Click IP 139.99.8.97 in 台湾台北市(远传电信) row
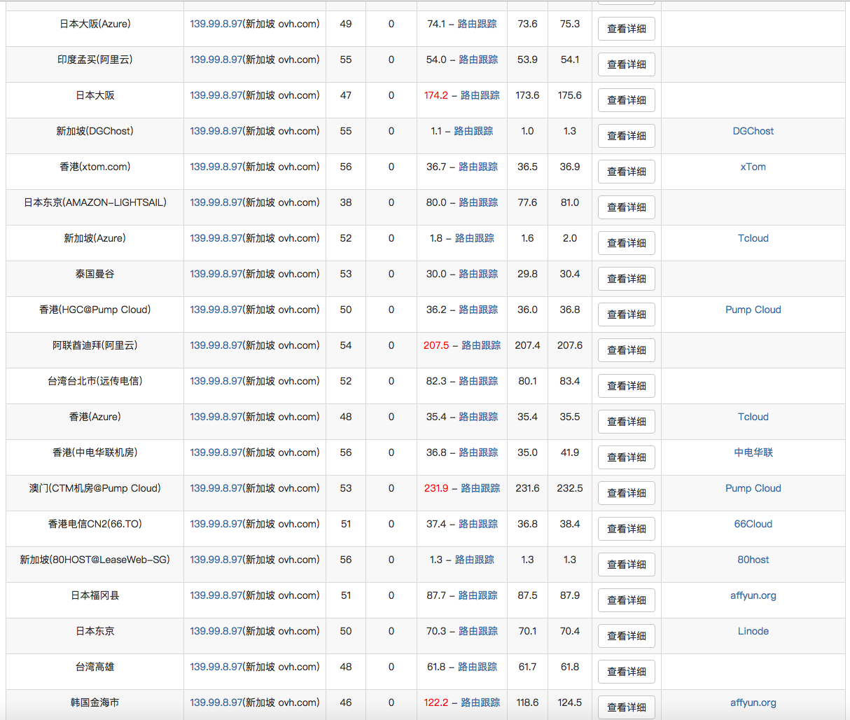The image size is (850, 720). coord(216,382)
